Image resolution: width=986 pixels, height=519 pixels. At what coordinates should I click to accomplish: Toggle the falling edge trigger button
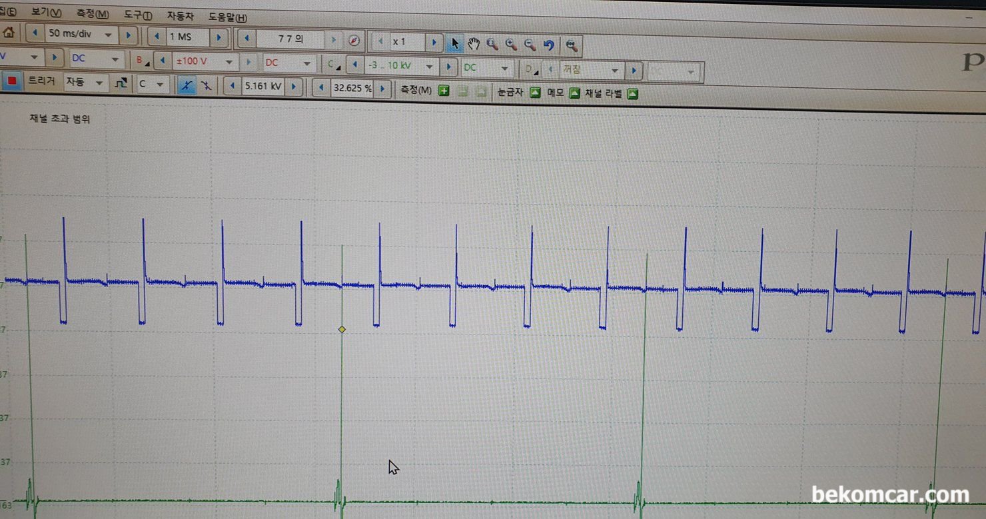point(207,86)
